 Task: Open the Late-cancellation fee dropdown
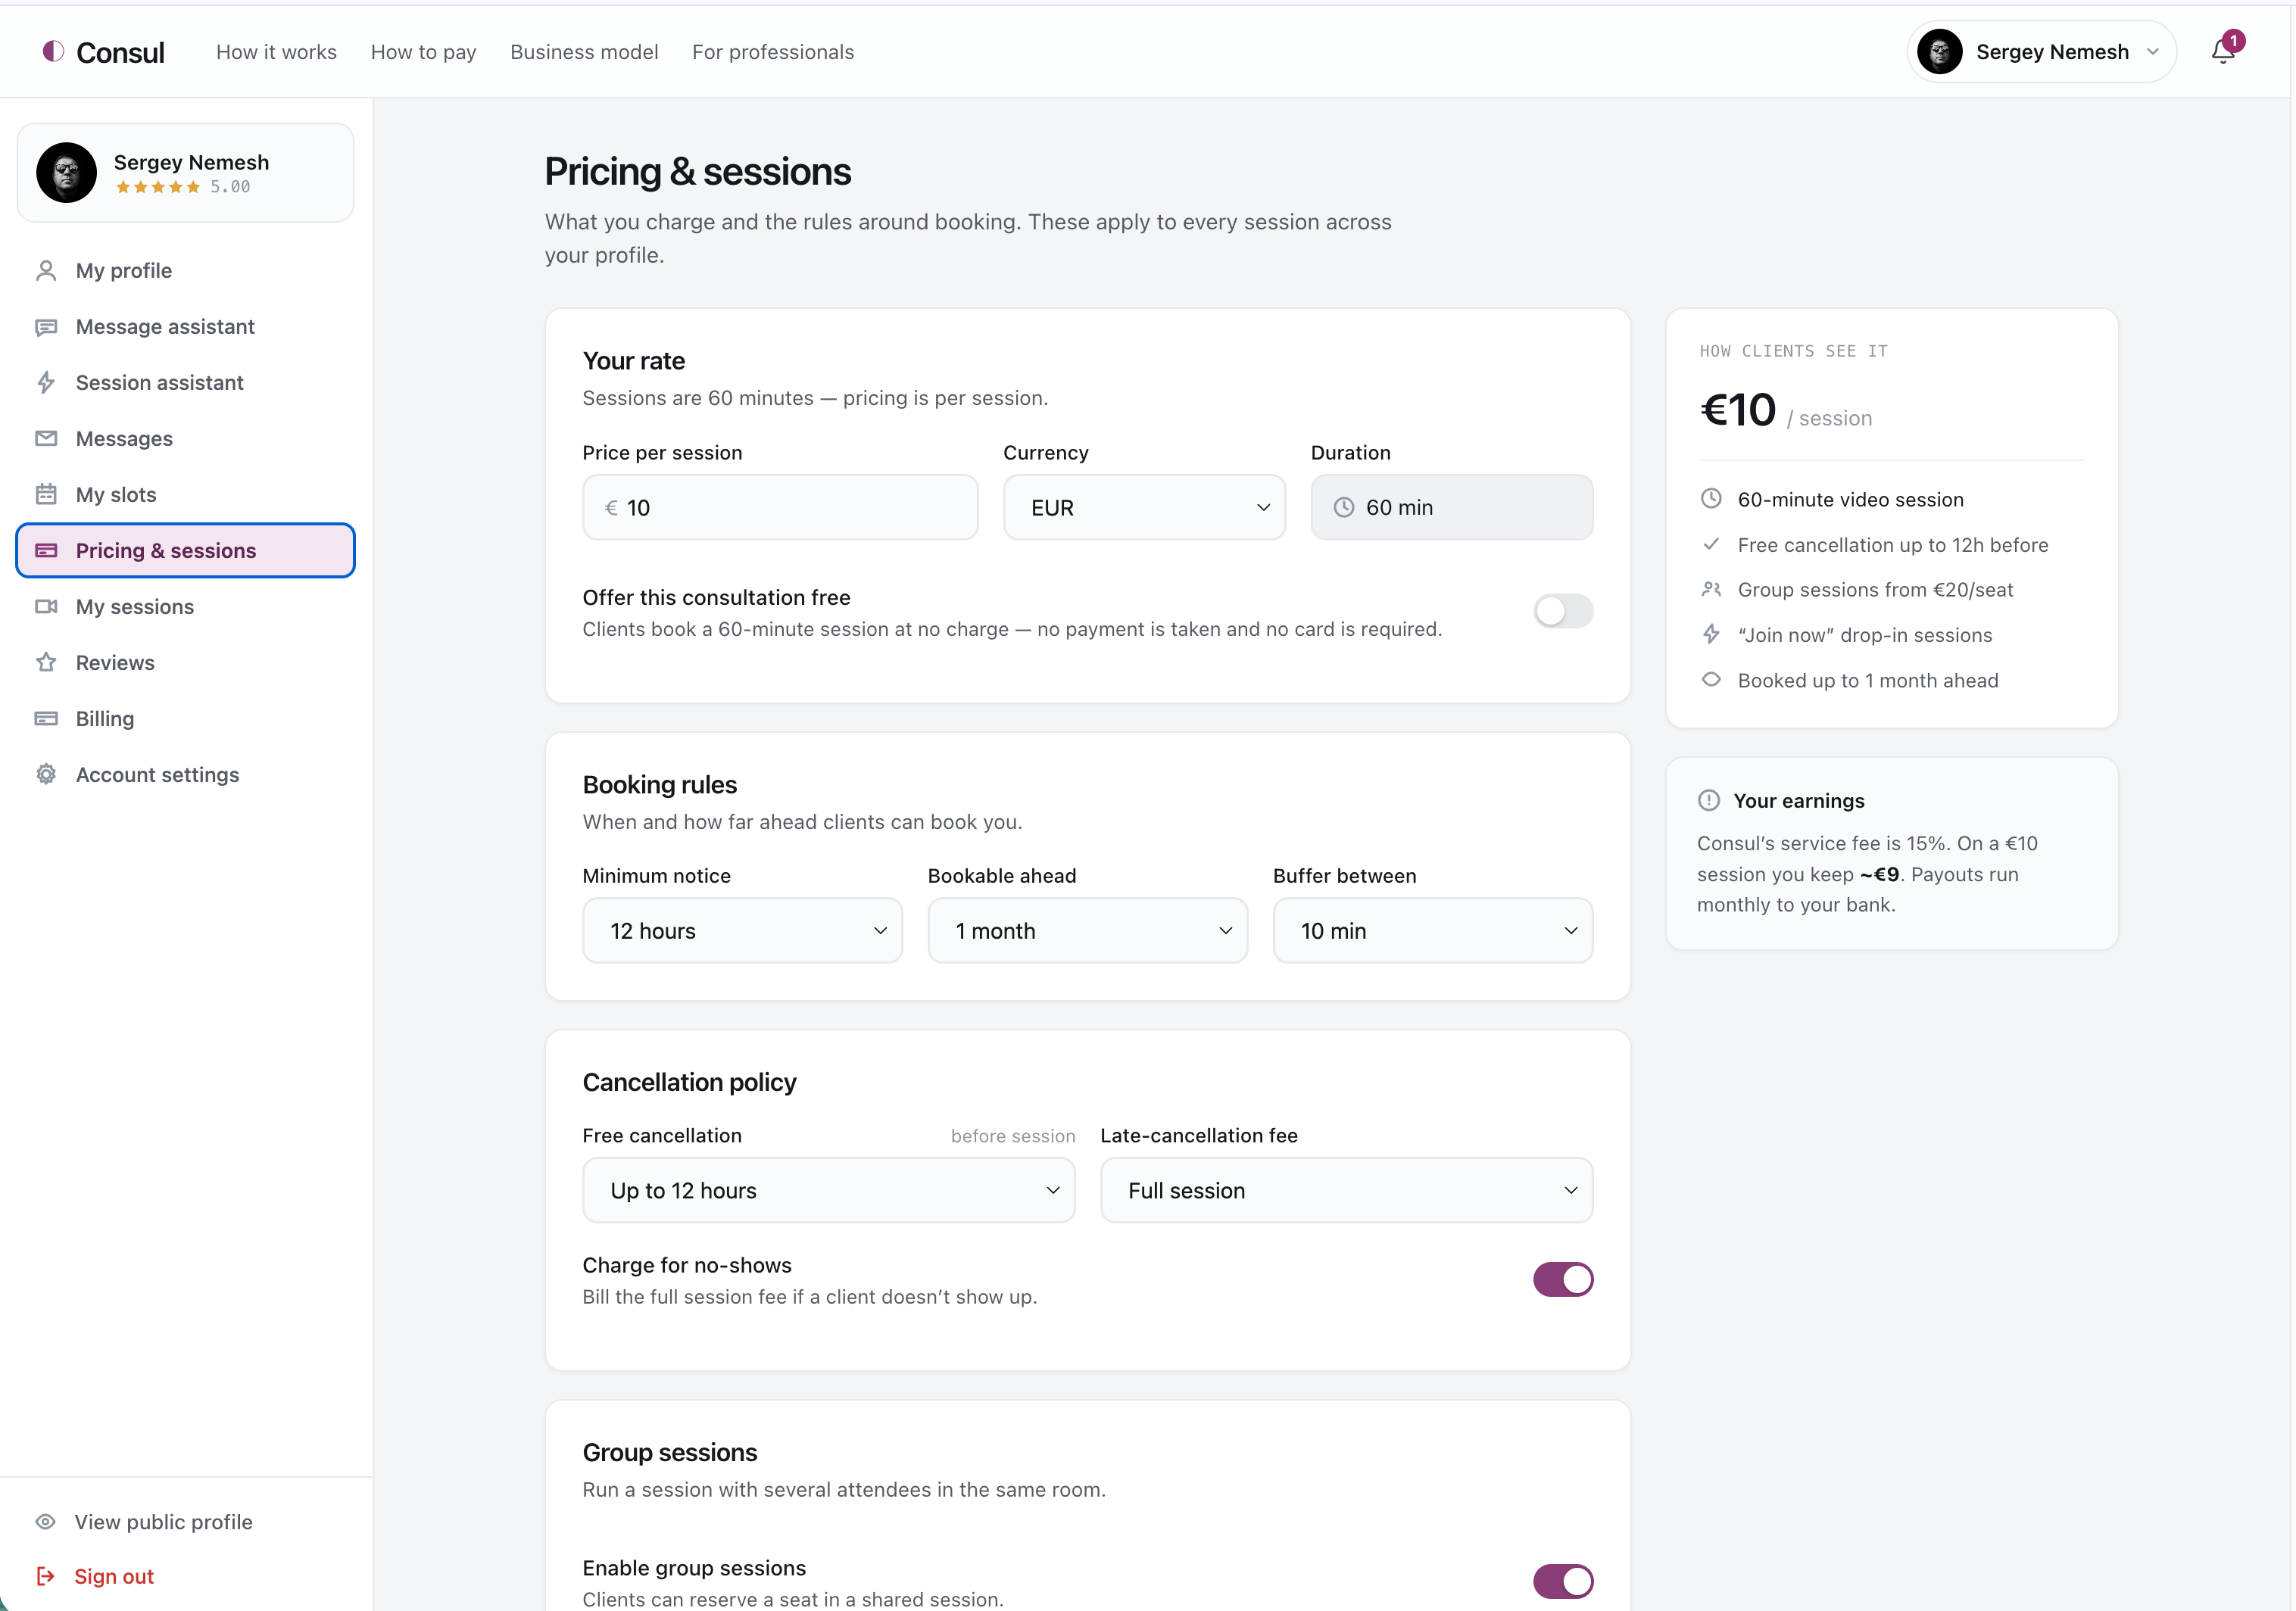[1346, 1191]
